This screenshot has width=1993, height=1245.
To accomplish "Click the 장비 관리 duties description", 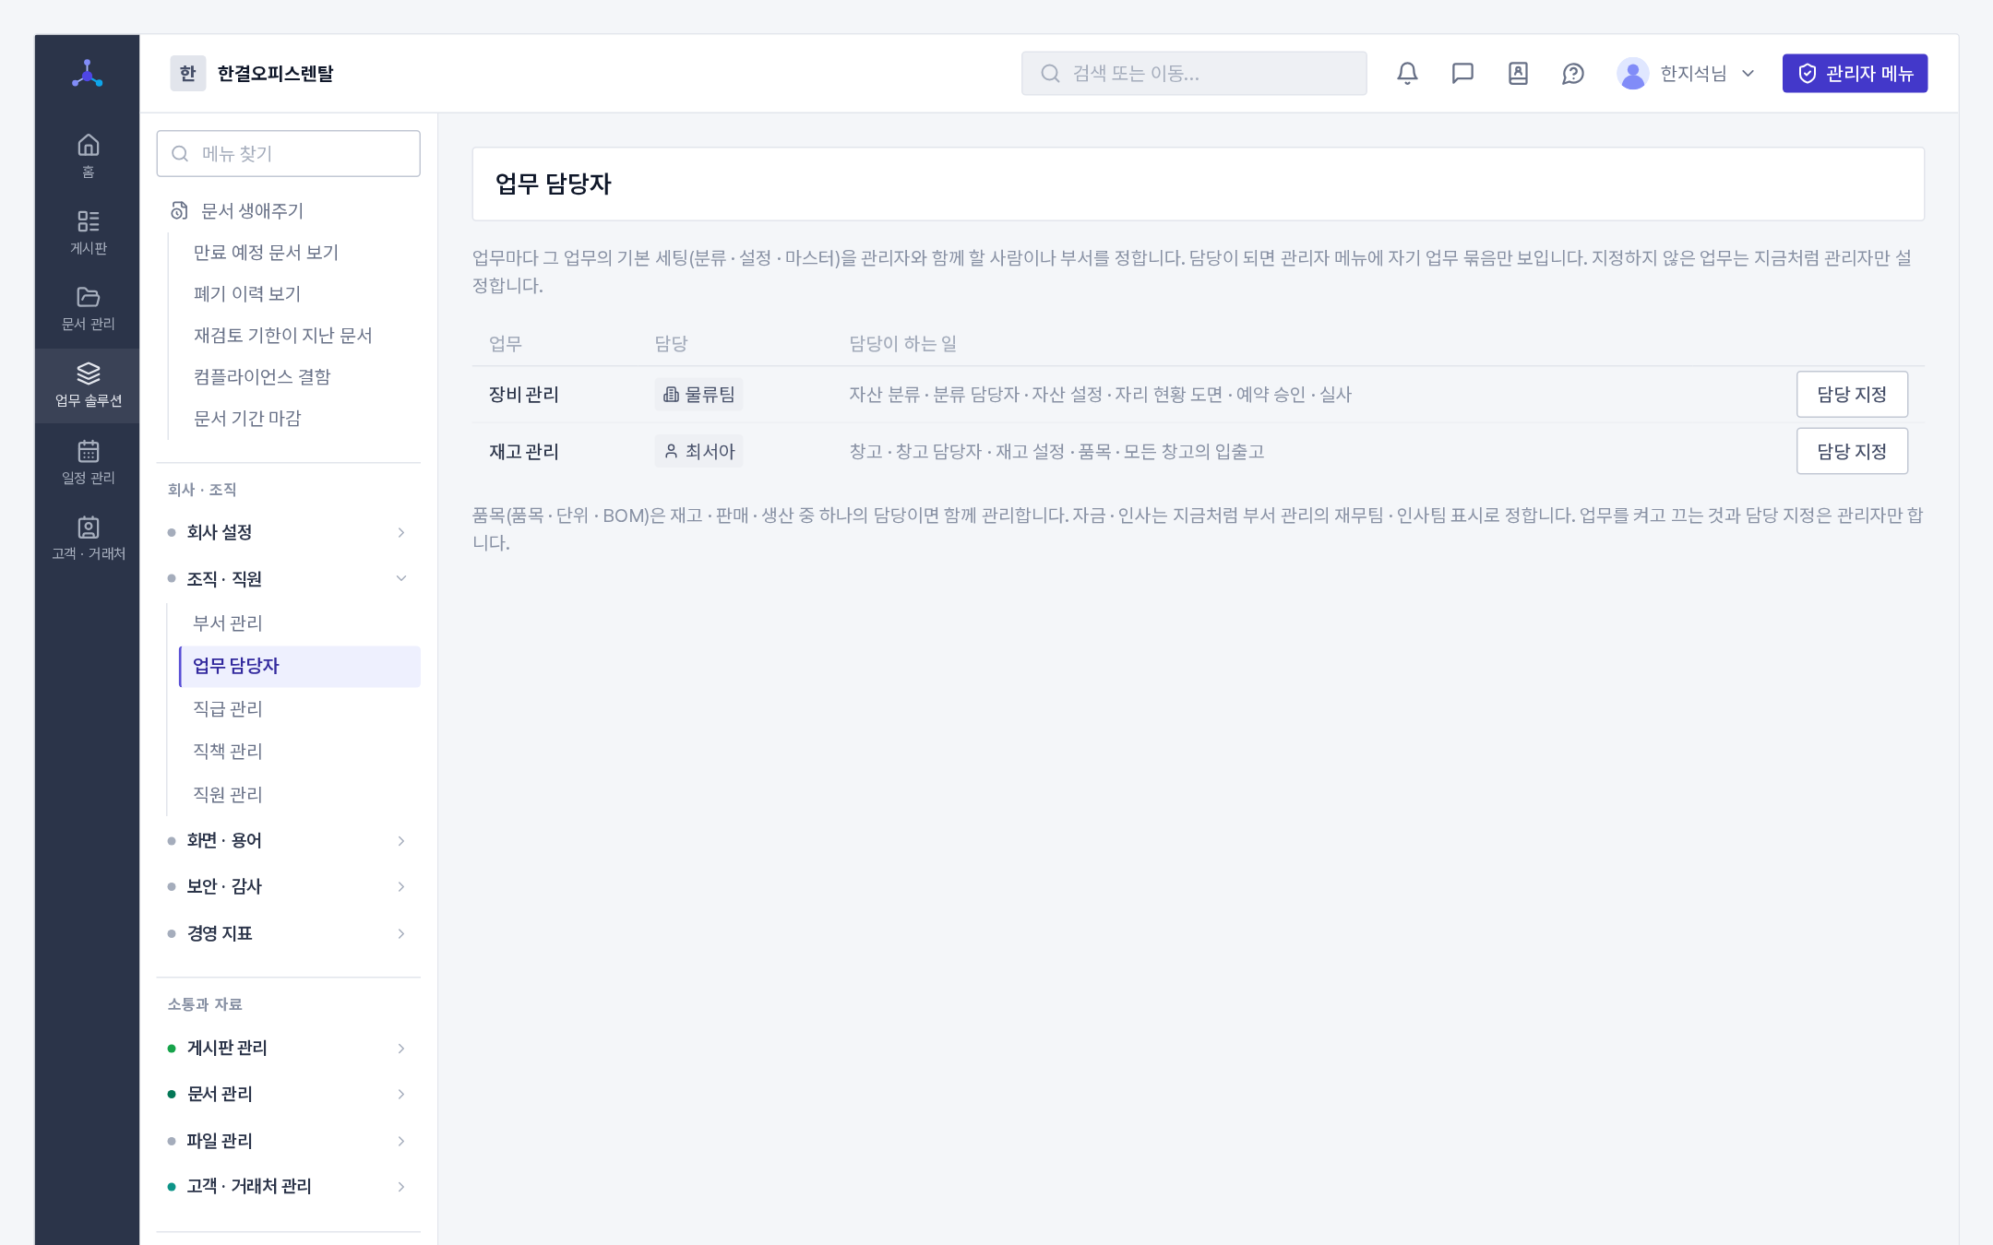I will pyautogui.click(x=1100, y=395).
